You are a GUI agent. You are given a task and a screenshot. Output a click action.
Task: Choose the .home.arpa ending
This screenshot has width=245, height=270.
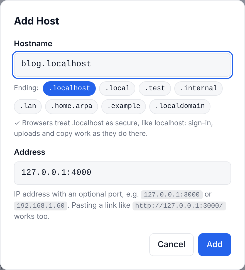(x=72, y=106)
